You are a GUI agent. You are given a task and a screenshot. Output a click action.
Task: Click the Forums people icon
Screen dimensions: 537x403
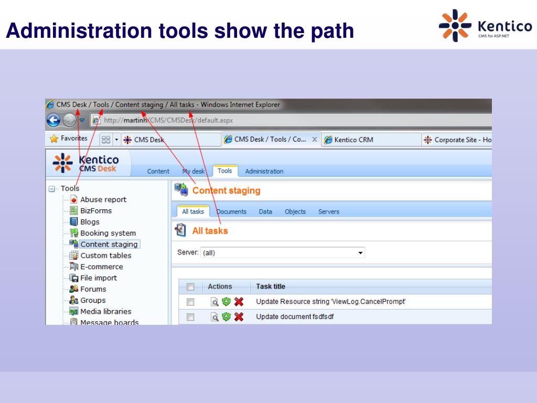[x=73, y=289]
